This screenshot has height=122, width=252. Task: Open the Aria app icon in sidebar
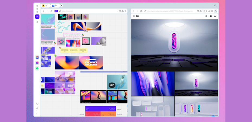[x=37, y=57]
